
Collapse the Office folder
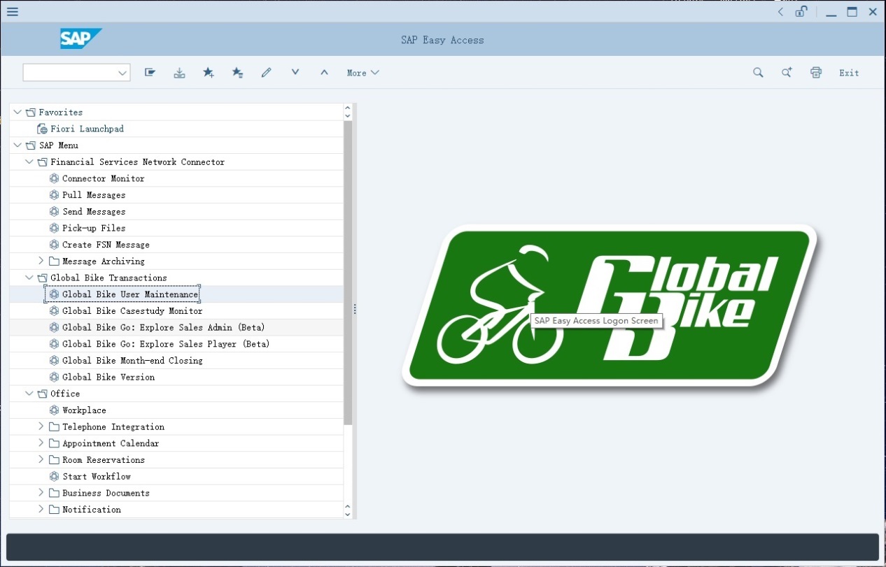(x=29, y=394)
